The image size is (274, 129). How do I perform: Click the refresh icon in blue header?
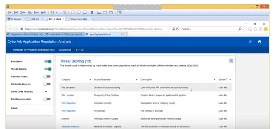(x=250, y=42)
